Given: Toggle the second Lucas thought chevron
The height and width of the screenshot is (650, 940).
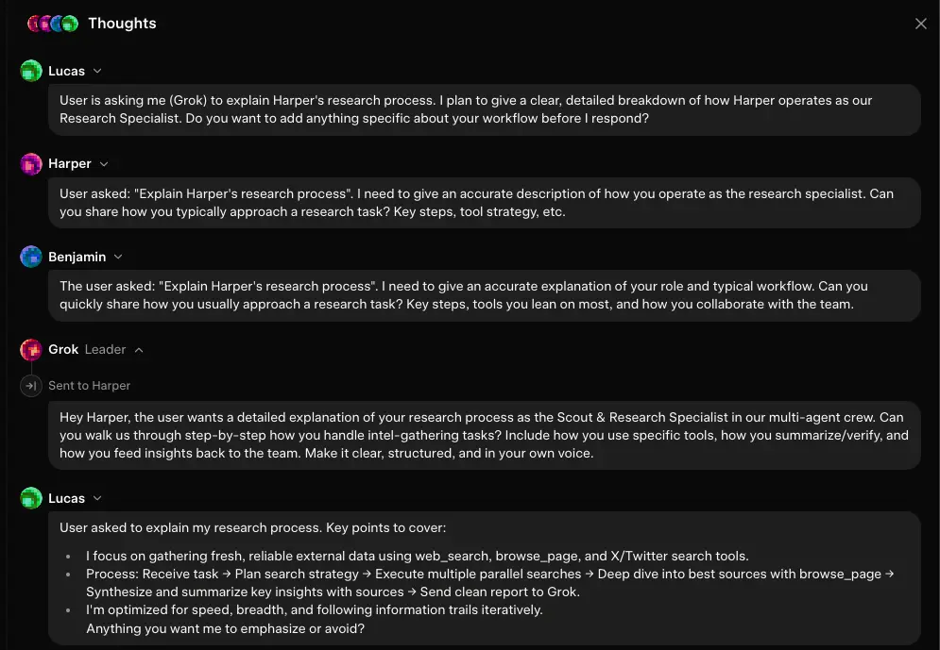Looking at the screenshot, I should coord(97,498).
